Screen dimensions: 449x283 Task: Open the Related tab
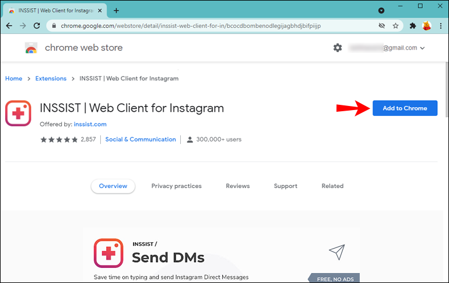coord(332,186)
